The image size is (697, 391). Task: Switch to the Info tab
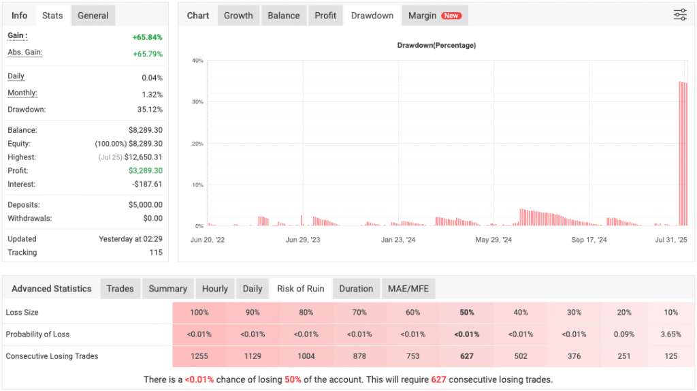tap(20, 16)
